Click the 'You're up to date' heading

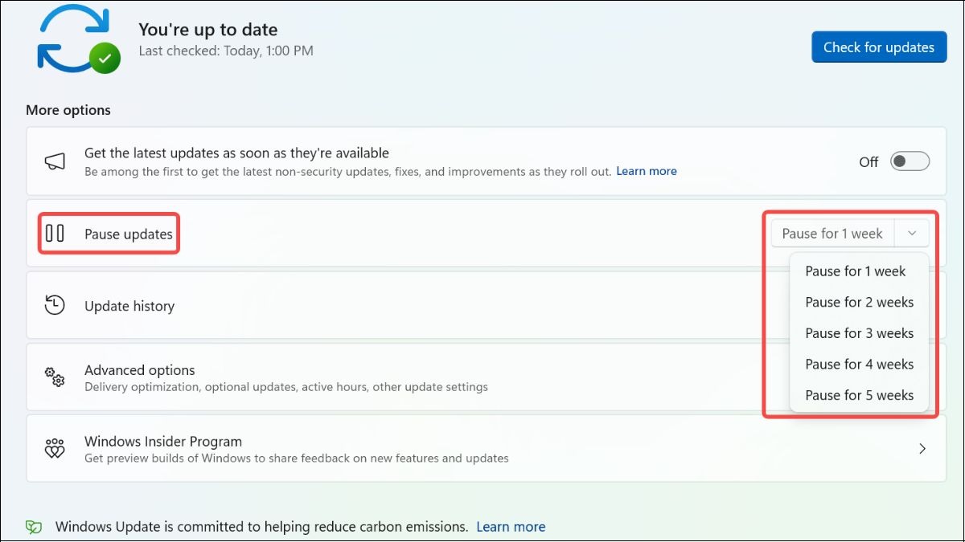coord(208,30)
